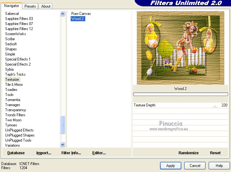The image size is (231, 172).
Task: Click the Texture Depth slider handle
Action: click(215, 106)
